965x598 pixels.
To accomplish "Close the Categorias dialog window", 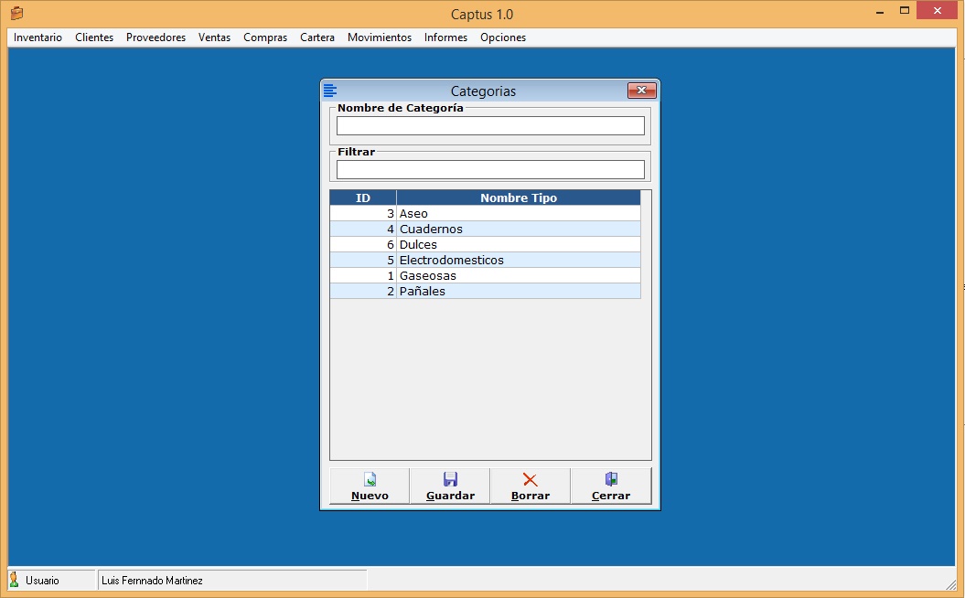I will [x=641, y=91].
